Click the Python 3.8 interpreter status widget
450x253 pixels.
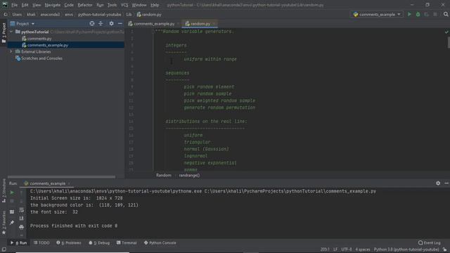[406, 249]
